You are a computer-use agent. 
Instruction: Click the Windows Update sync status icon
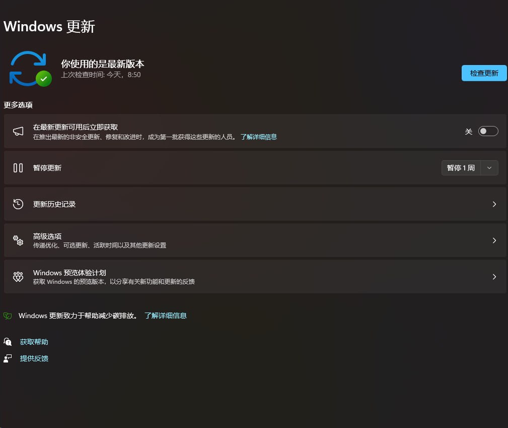30,69
